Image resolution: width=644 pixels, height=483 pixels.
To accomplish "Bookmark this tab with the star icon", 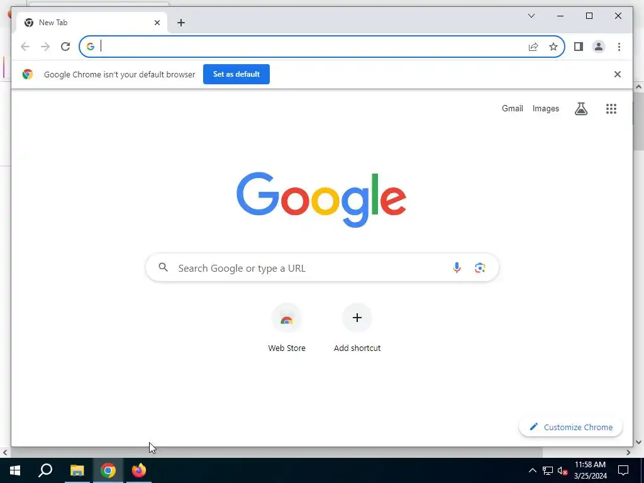I will point(553,47).
